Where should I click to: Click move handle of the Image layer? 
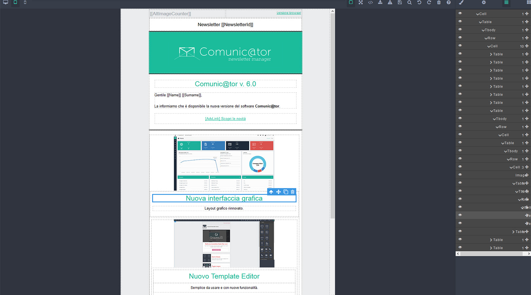point(527,175)
